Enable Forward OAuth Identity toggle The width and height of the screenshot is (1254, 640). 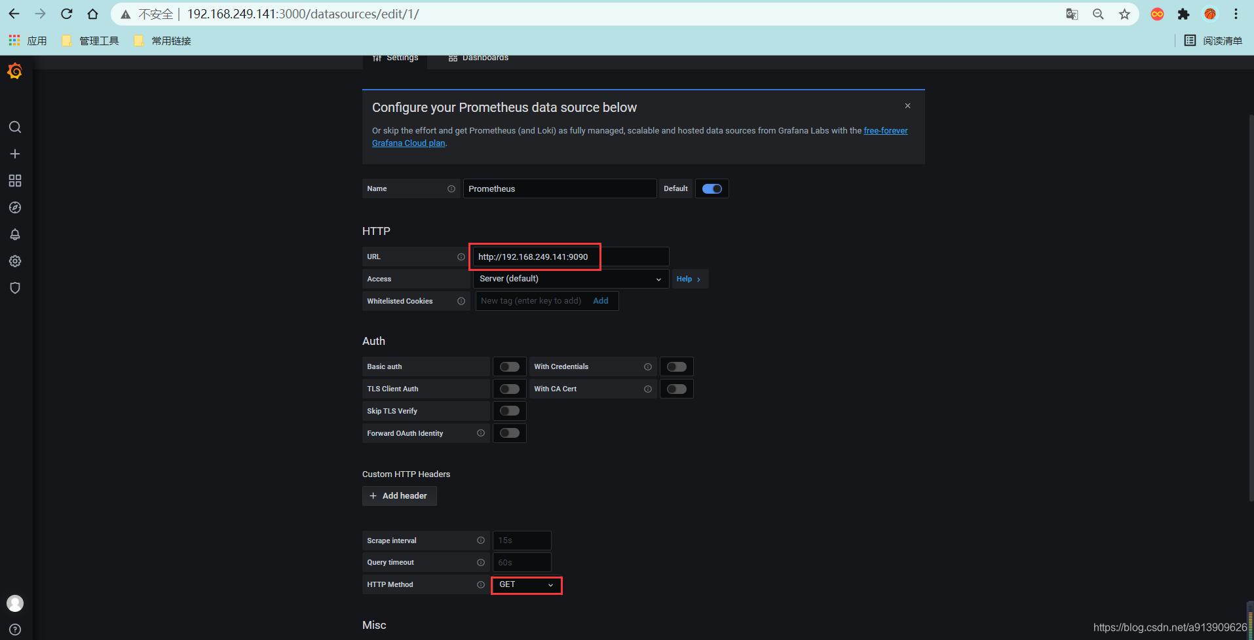(510, 433)
